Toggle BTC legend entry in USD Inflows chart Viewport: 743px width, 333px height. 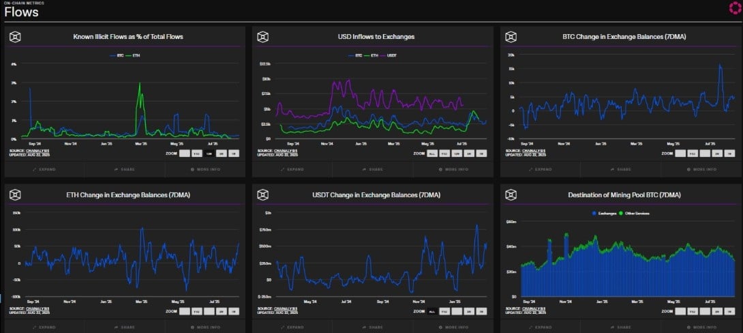click(x=355, y=55)
